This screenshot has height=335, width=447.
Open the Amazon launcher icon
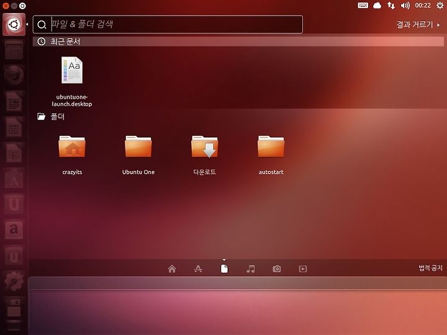pos(14,230)
